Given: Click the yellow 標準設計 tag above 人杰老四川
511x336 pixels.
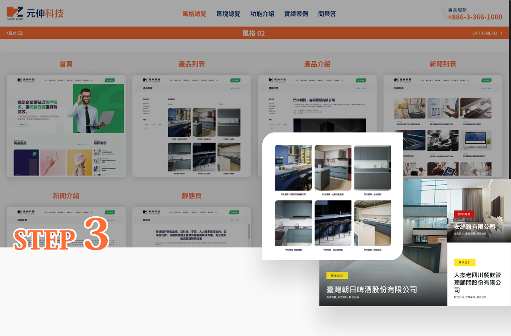Looking at the screenshot, I should 465,262.
